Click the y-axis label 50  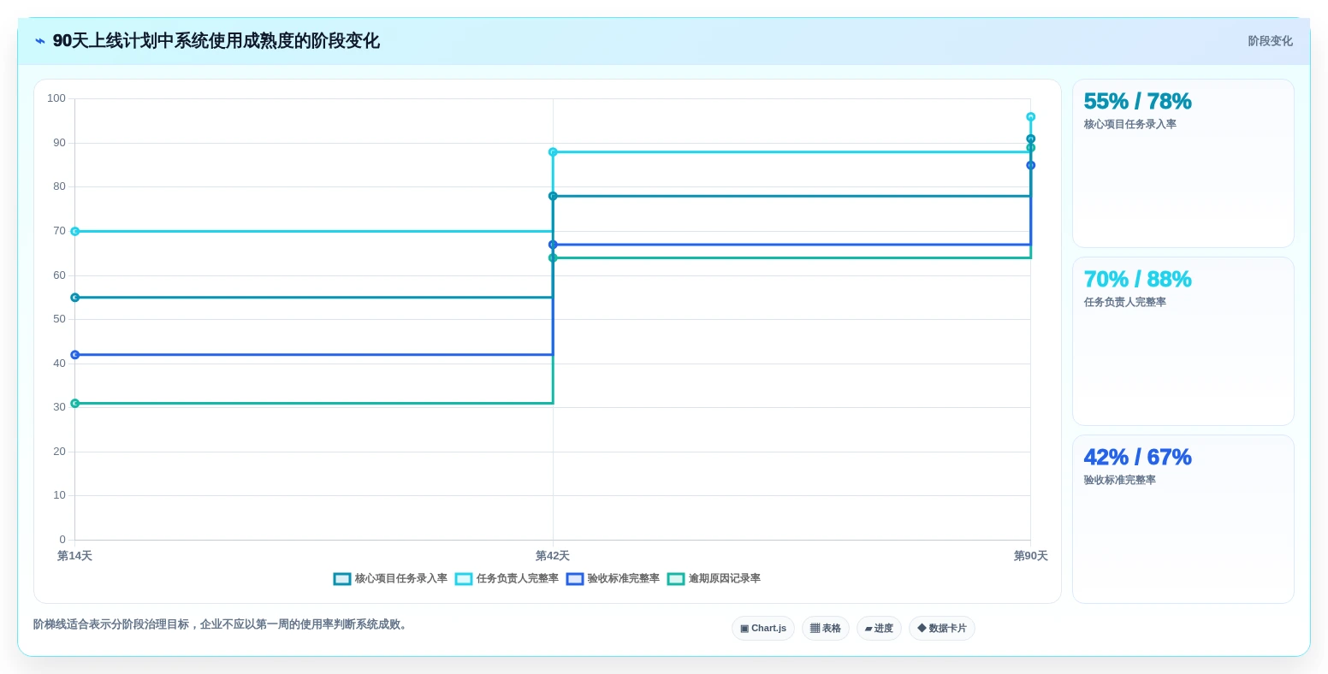coord(59,319)
